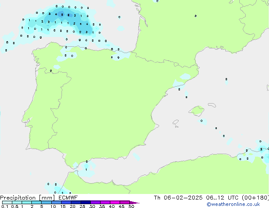Click the '06..12 UTC' time range
Screen dimensions: 269x208
222,198
